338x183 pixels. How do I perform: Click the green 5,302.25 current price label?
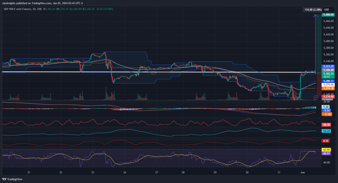coord(329,74)
